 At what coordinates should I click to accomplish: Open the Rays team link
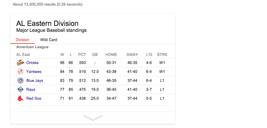tap(31, 90)
